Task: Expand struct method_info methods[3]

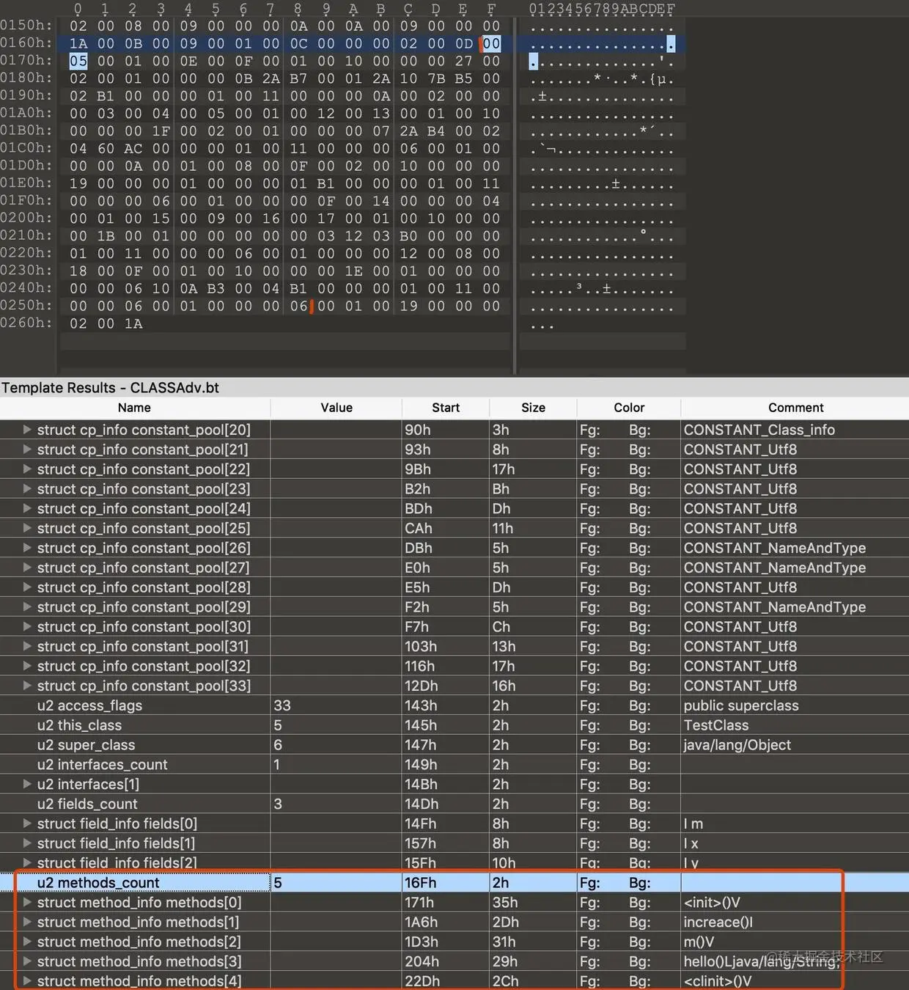Action: point(27,961)
